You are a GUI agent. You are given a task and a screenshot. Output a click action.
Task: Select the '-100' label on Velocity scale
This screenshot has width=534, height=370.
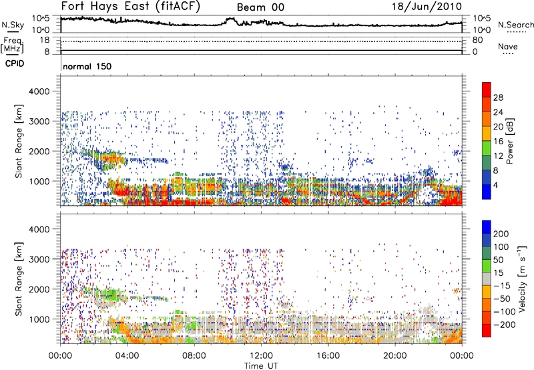505,311
